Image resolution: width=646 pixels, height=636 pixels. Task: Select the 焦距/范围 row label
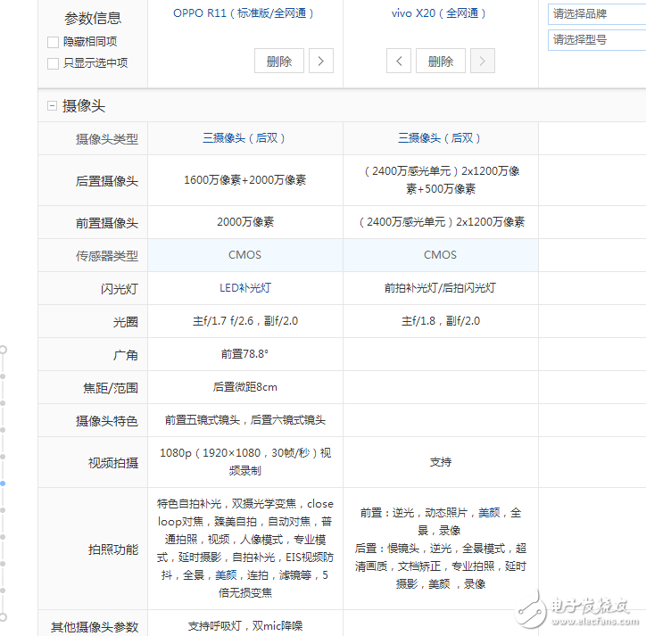(x=111, y=388)
